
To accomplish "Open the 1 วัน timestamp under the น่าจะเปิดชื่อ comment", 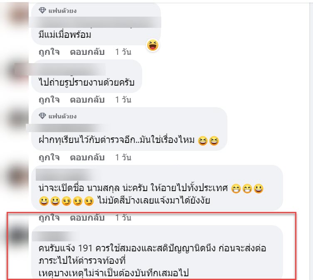I will (x=123, y=218).
